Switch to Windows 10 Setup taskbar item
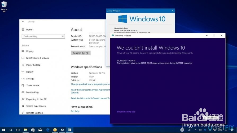Viewport: 237px width, 133px height. 70,130
